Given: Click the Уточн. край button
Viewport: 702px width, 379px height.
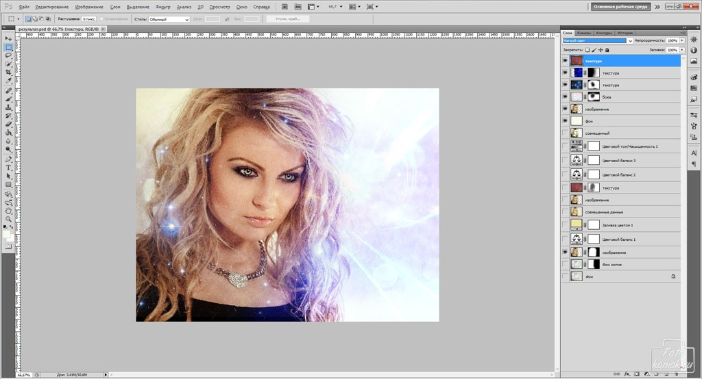Looking at the screenshot, I should [287, 19].
